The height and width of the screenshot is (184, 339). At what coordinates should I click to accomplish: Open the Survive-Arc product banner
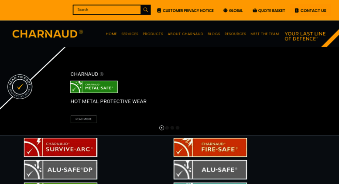61,147
